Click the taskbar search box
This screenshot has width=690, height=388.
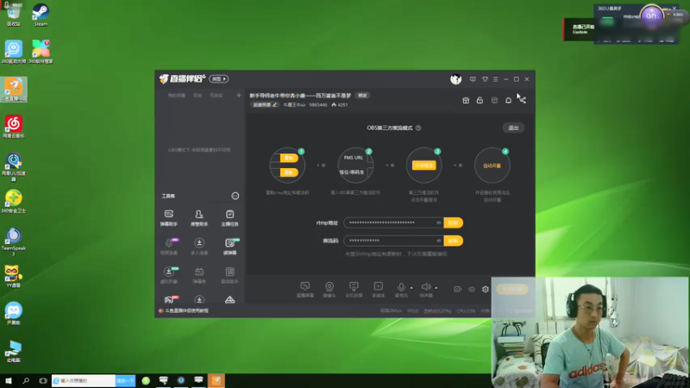[x=84, y=380]
